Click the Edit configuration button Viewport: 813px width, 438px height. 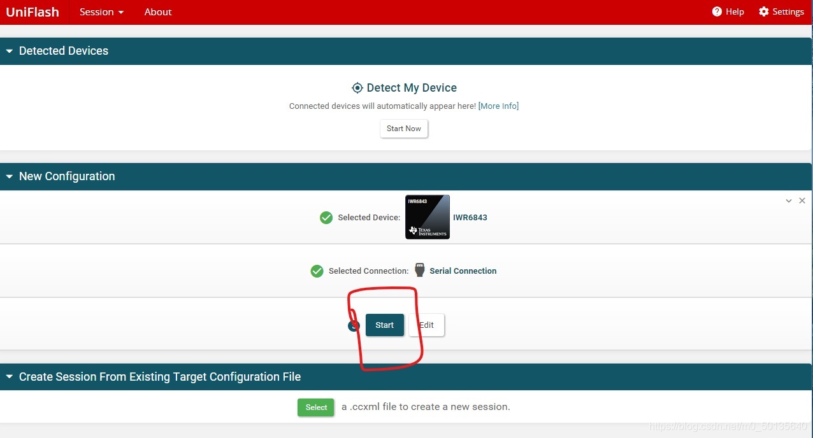point(427,325)
